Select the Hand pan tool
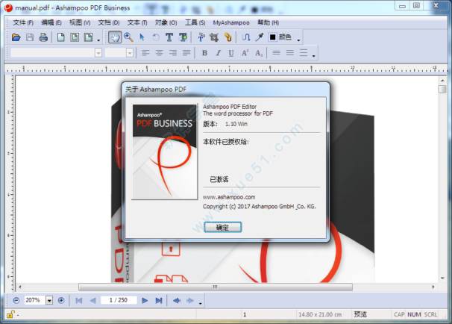Viewport: 452px width, 324px height. point(114,37)
